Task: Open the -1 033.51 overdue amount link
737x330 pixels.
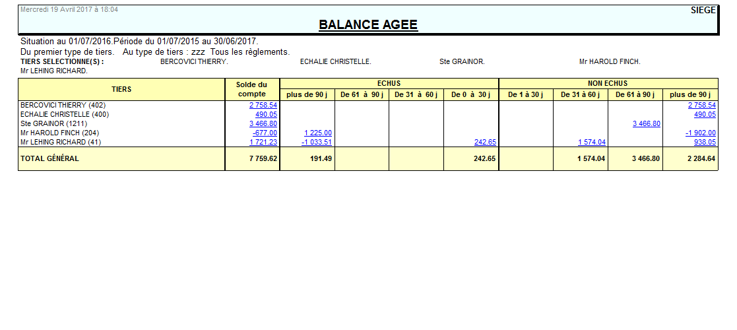Action: (x=316, y=142)
